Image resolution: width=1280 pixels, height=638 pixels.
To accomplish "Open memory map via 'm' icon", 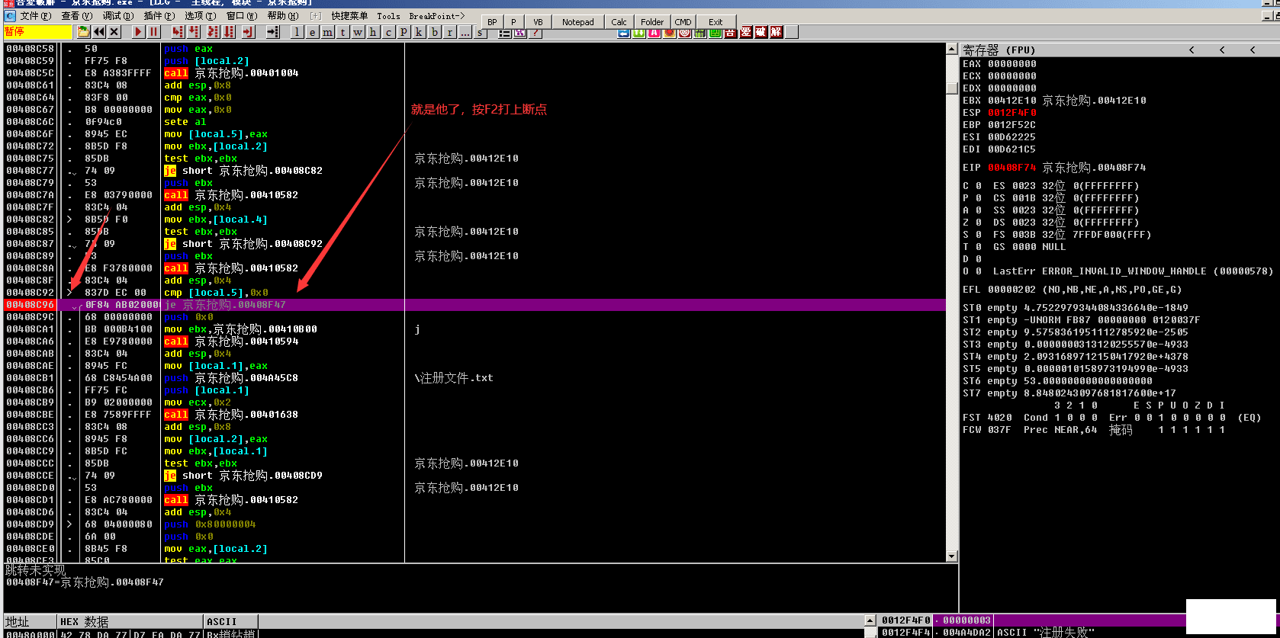I will pos(327,32).
